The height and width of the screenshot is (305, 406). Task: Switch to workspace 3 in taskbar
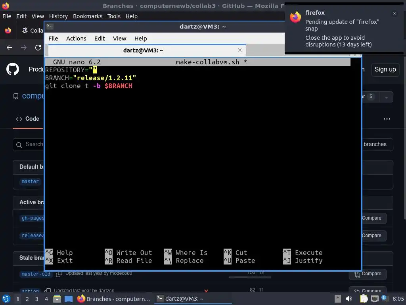click(37, 299)
